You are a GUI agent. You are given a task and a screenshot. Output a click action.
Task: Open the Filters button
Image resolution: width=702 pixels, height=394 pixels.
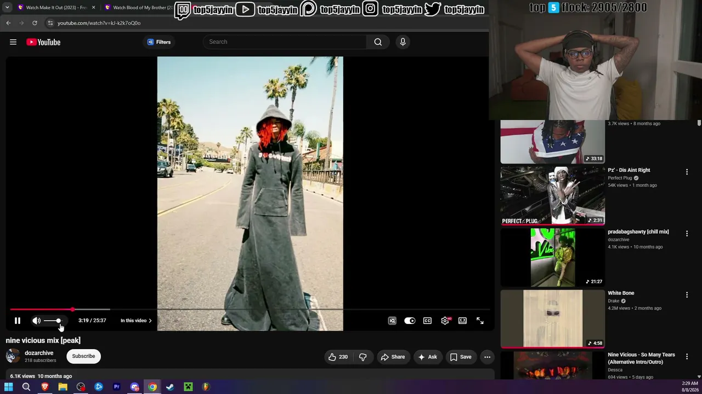click(159, 42)
